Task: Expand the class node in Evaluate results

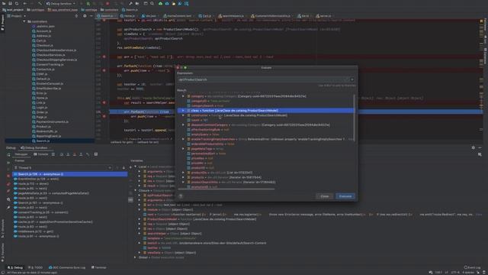Action: pos(183,110)
